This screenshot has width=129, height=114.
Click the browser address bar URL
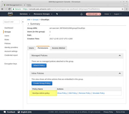[x=61, y=9]
